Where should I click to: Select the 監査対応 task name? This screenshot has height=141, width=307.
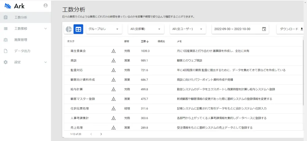coord(76,70)
